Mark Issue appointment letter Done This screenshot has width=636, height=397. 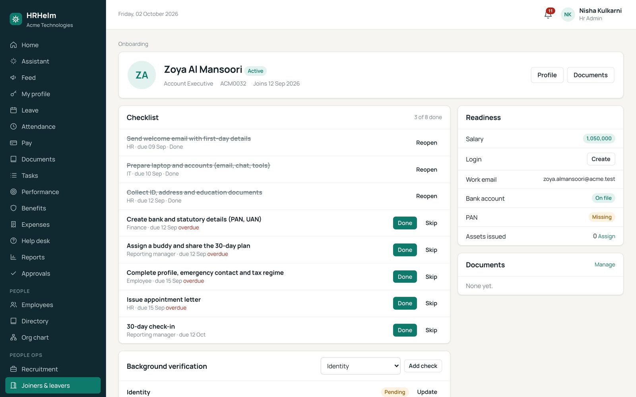pyautogui.click(x=405, y=303)
